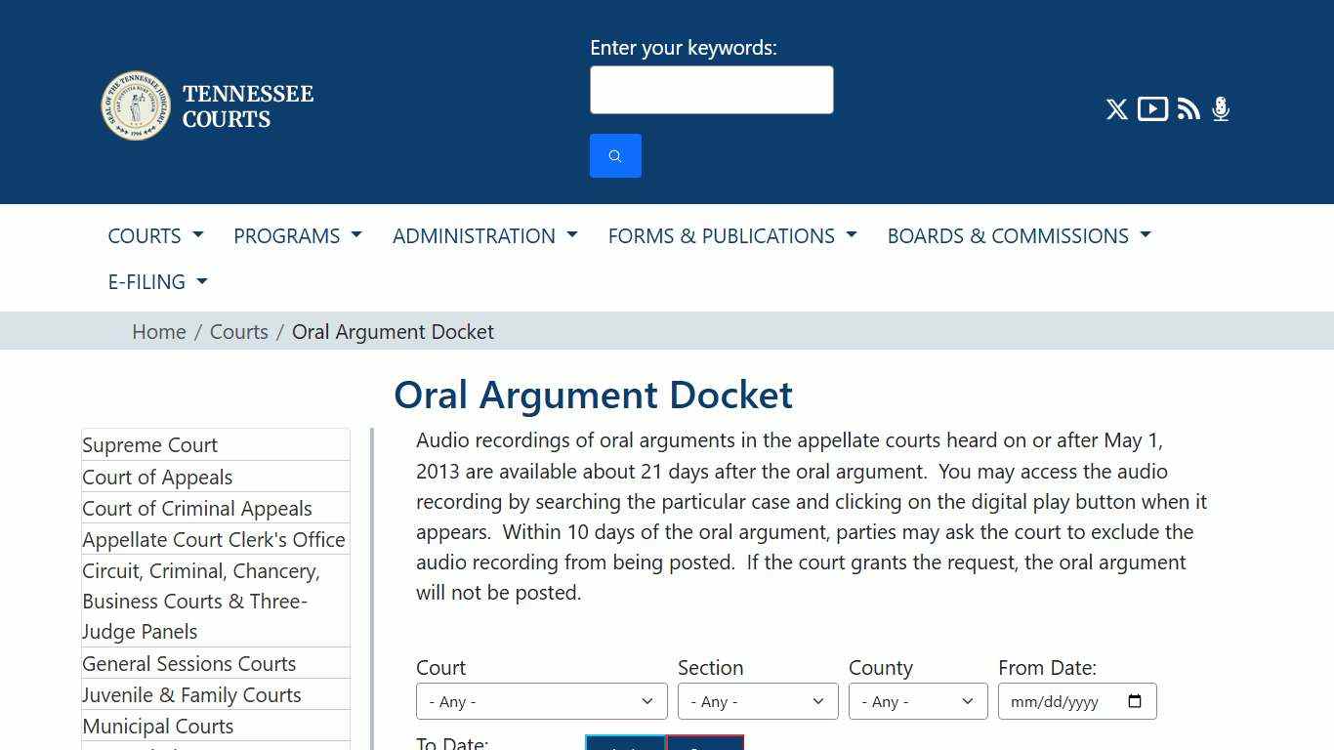Click the X (Twitter) icon
1334x750 pixels.
[x=1116, y=109]
